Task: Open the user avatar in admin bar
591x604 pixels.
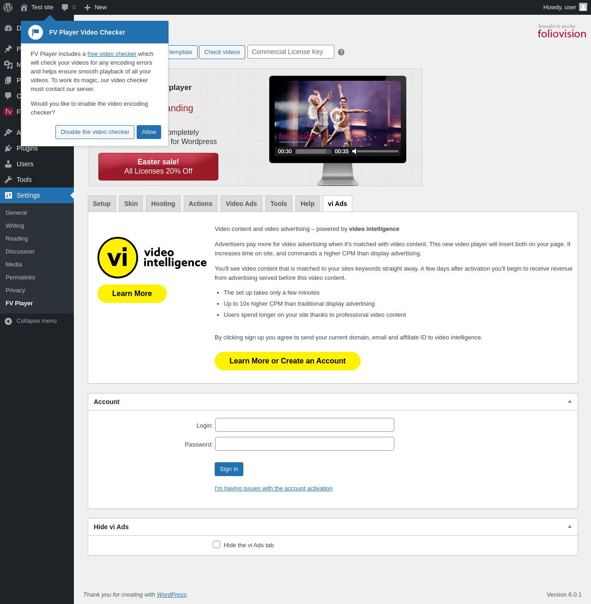Action: [583, 7]
